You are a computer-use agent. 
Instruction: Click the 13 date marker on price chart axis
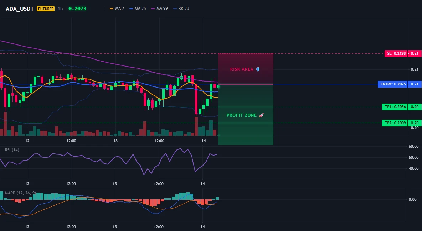coord(115,141)
